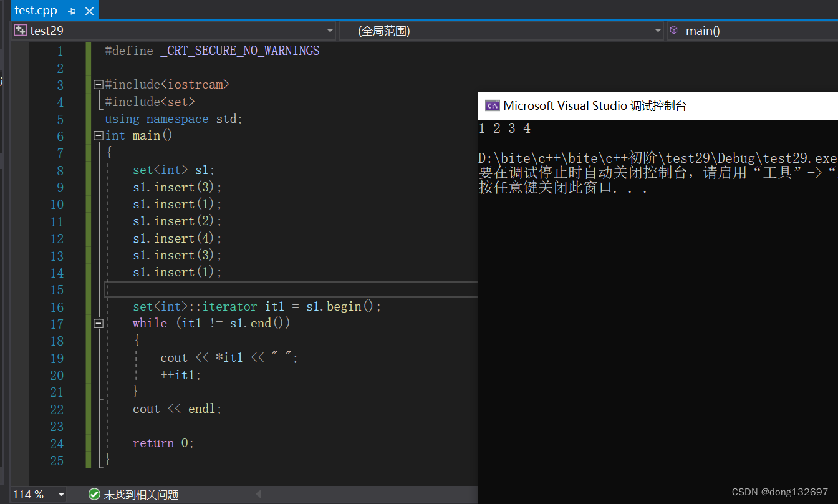838x504 pixels.
Task: Place cursor in empty line 15
Action: 291,289
